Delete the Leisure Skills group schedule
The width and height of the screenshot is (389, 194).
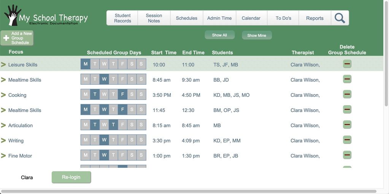coord(347,64)
